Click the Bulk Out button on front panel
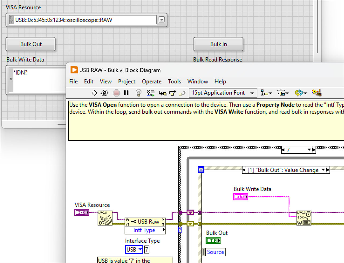This screenshot has height=263, width=344. (x=31, y=44)
